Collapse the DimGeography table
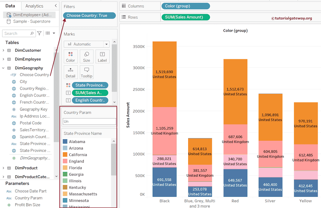The height and width of the screenshot is (208, 321). coord(3,68)
